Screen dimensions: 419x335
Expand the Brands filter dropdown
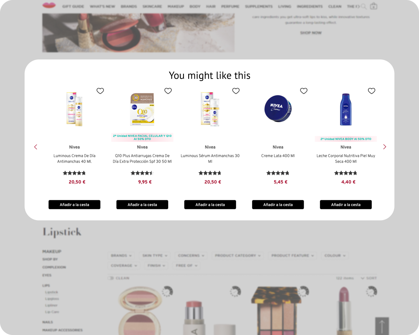[x=121, y=256]
